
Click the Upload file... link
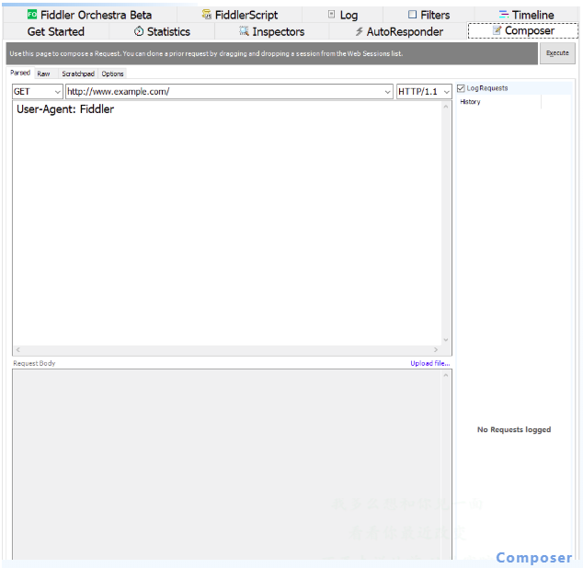point(430,363)
